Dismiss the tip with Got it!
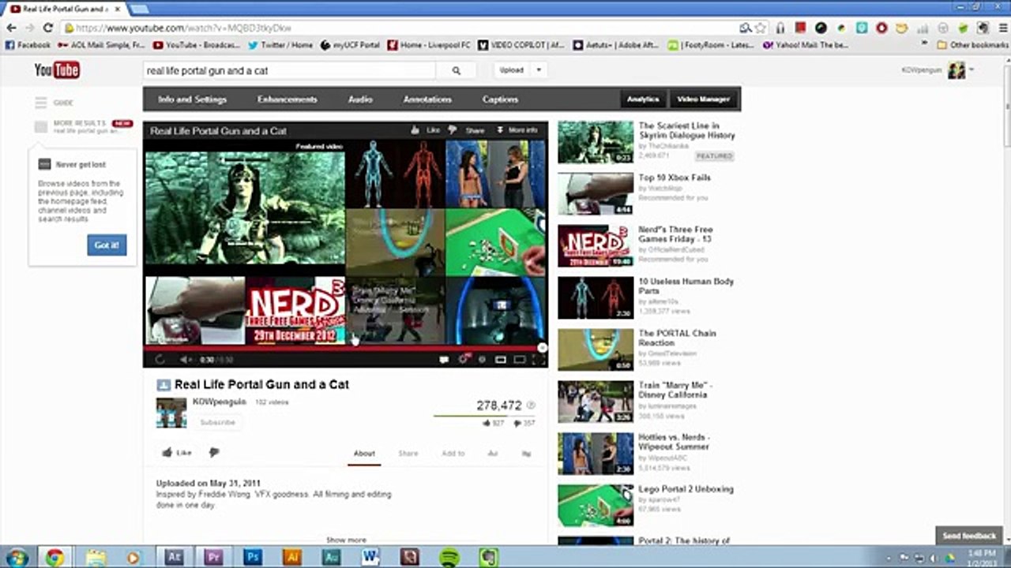 tap(107, 245)
